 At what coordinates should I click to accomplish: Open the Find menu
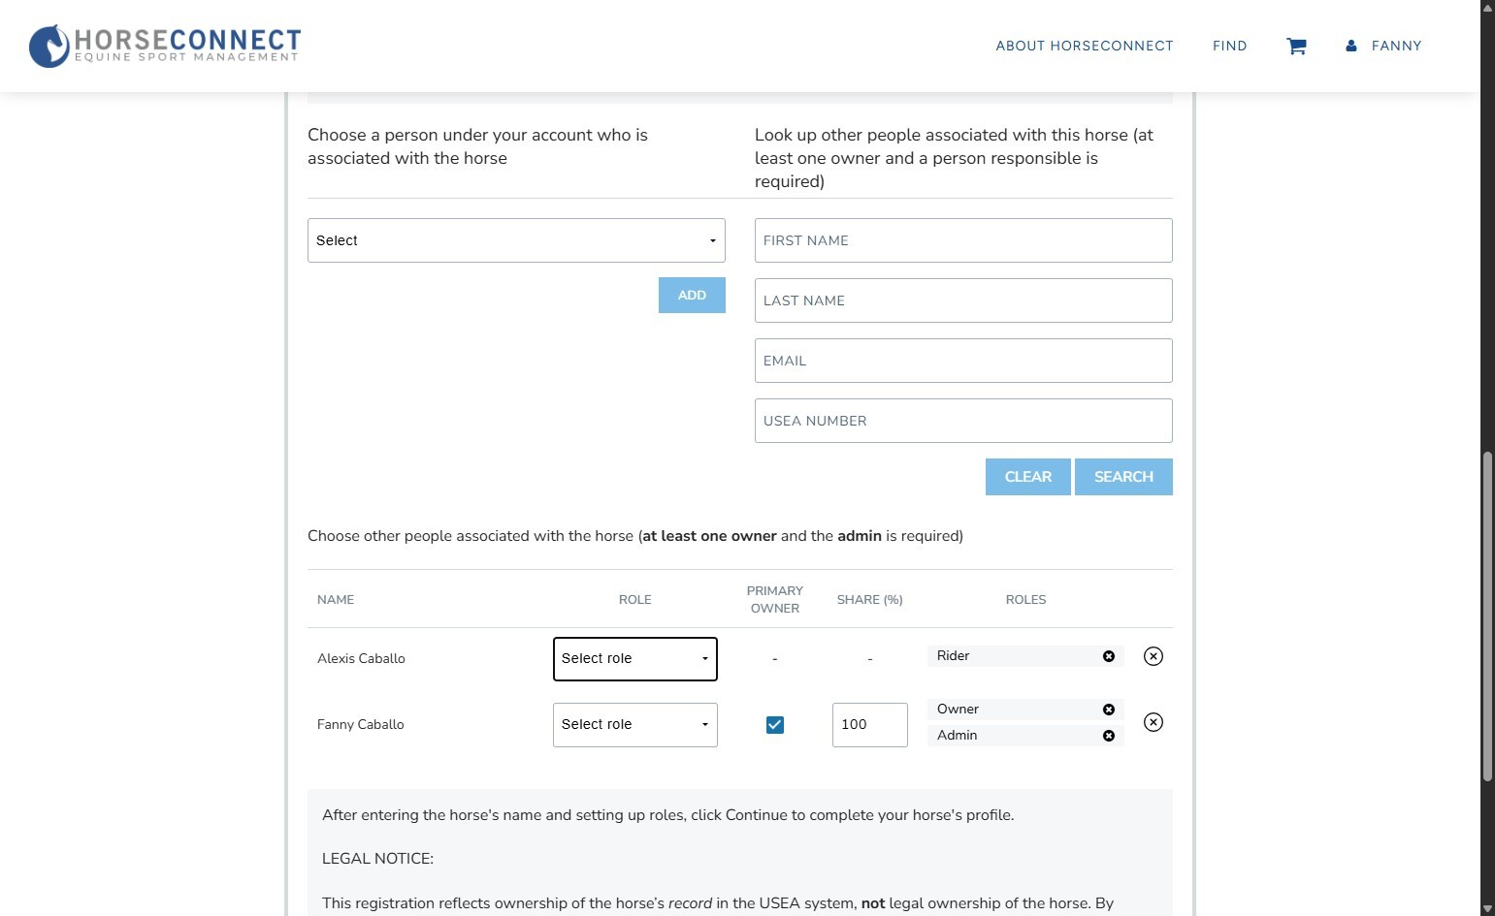(x=1229, y=46)
